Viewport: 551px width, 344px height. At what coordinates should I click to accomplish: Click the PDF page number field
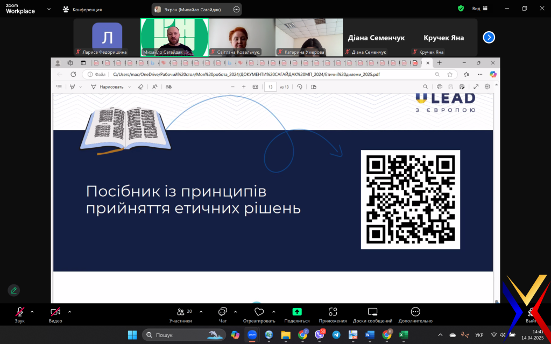point(270,87)
